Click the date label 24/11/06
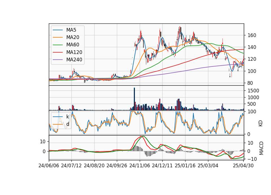This screenshot has width=271, height=195. pos(140,166)
